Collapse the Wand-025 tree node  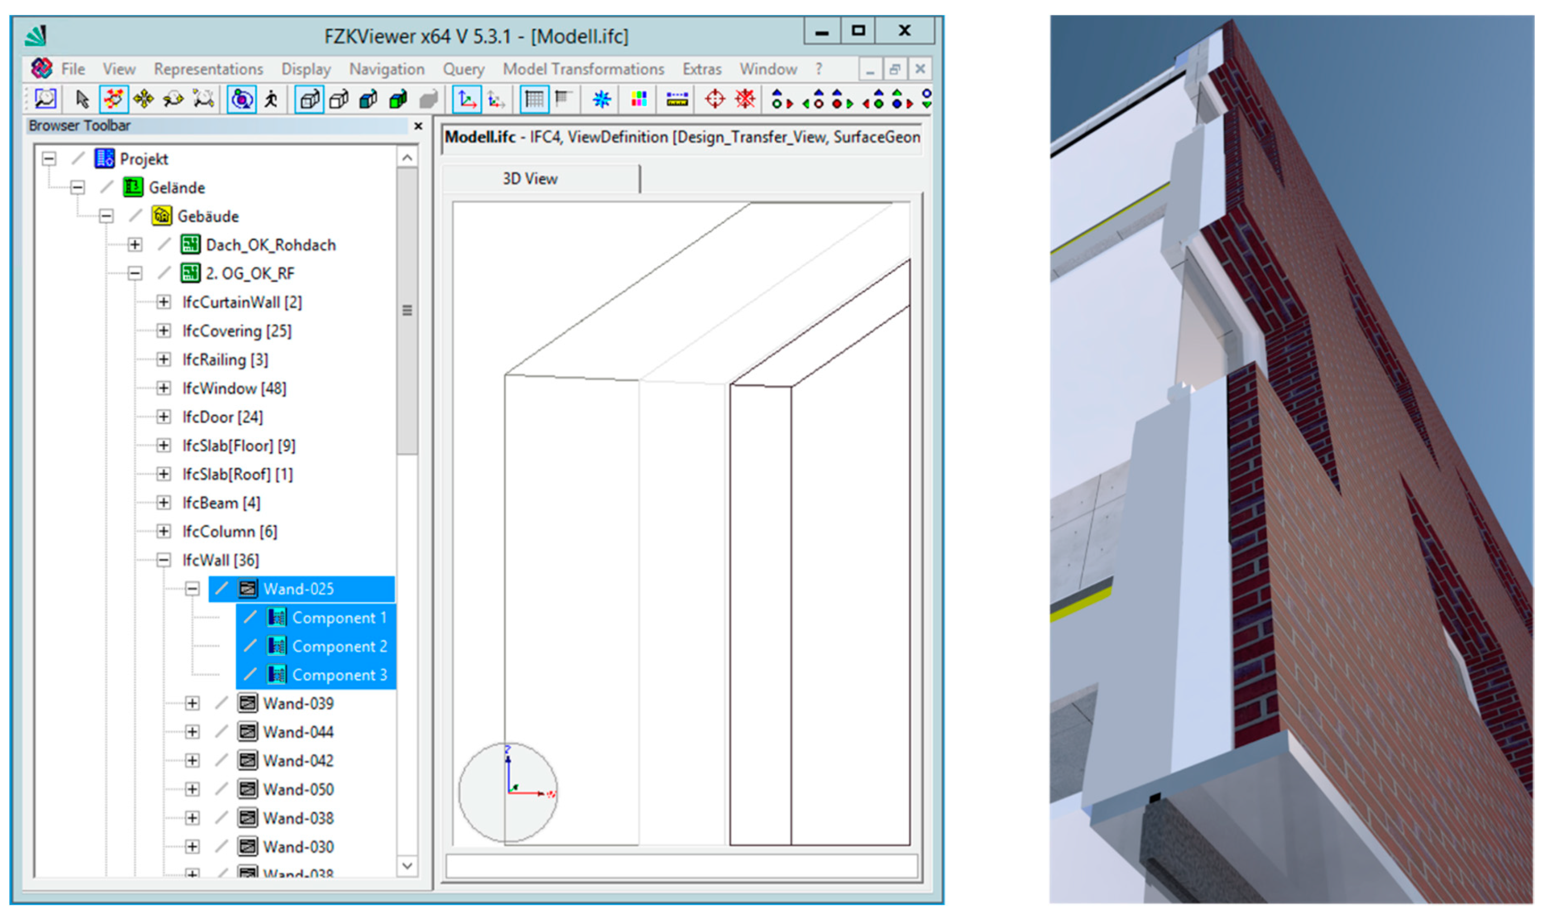coord(193,588)
